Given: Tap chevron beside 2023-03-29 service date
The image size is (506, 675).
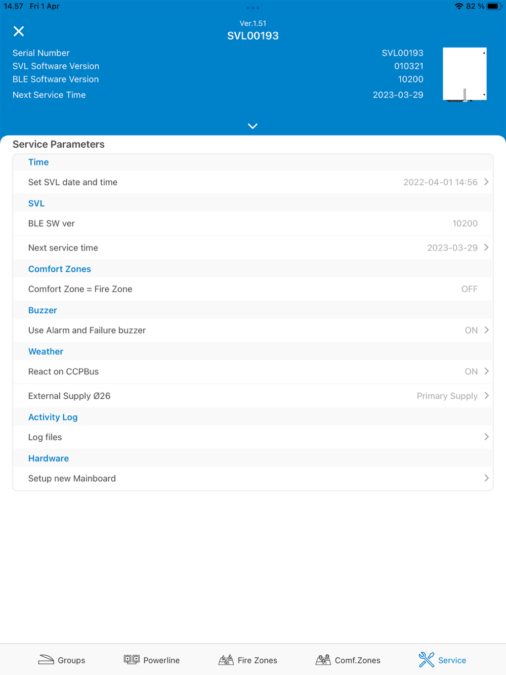Looking at the screenshot, I should coord(486,247).
